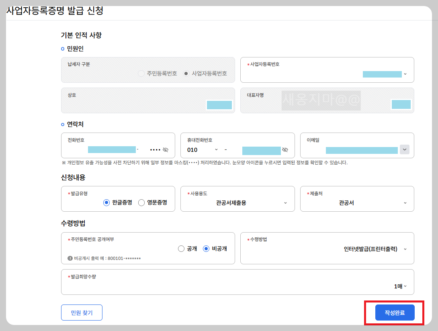Select 비공개 for 주민등록번호 공개여부

click(x=206, y=249)
